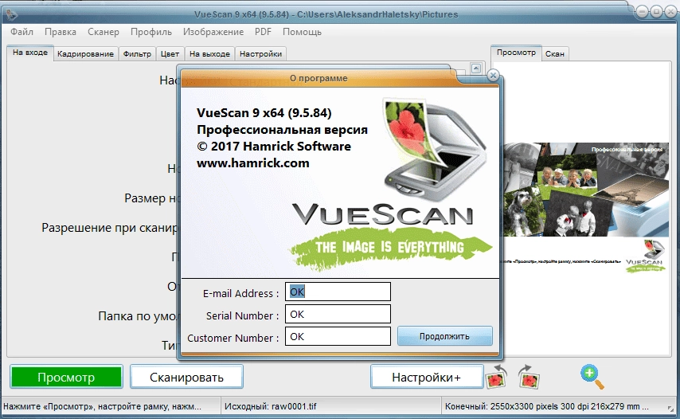
Task: Click the Продолжить button
Action: [x=444, y=336]
